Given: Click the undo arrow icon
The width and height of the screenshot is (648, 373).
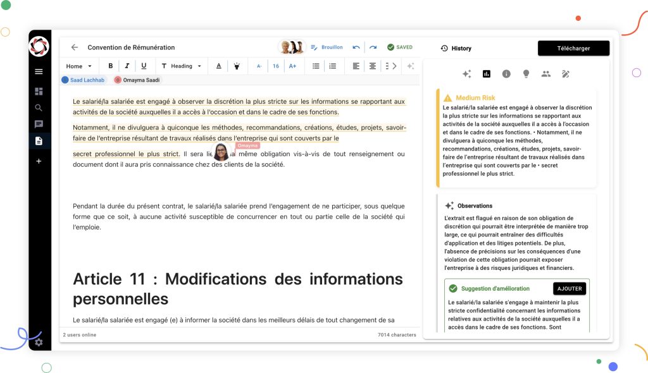Looking at the screenshot, I should point(356,47).
